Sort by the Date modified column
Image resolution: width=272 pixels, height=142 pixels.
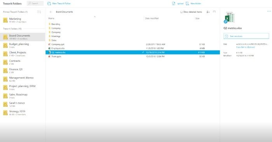[152, 18]
